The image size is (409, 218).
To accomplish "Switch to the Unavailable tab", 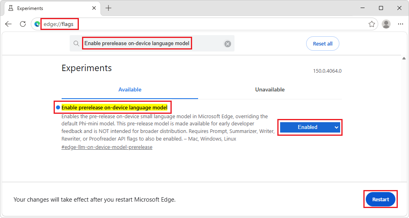I will coord(270,90).
